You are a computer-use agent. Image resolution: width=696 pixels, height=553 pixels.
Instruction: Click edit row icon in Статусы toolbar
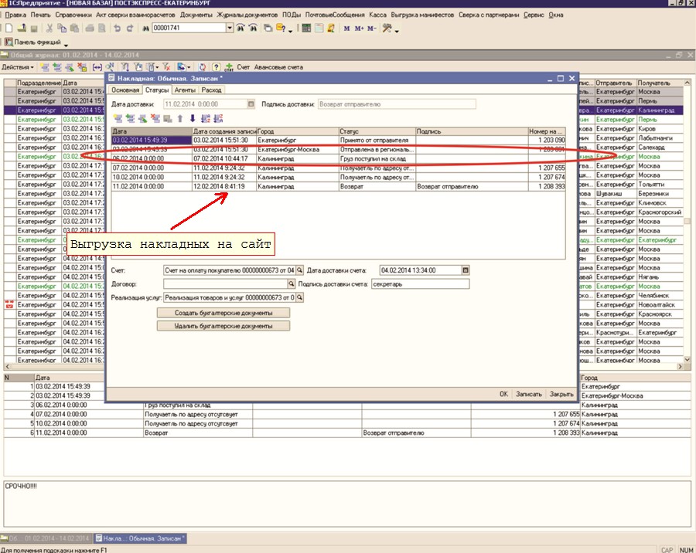142,118
